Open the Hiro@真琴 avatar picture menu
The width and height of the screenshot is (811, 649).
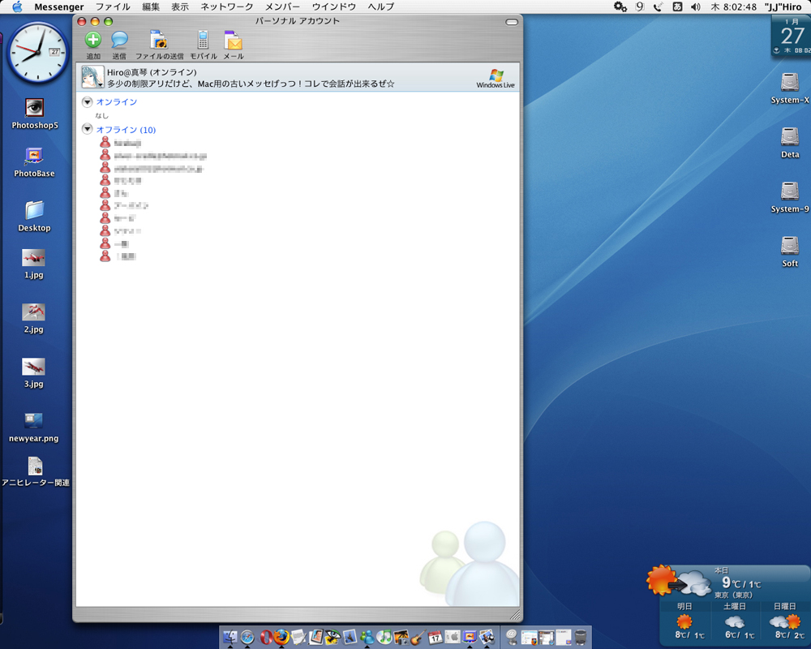tap(92, 77)
